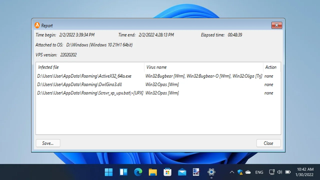Save the scan report
The width and height of the screenshot is (320, 180).
coord(48,143)
